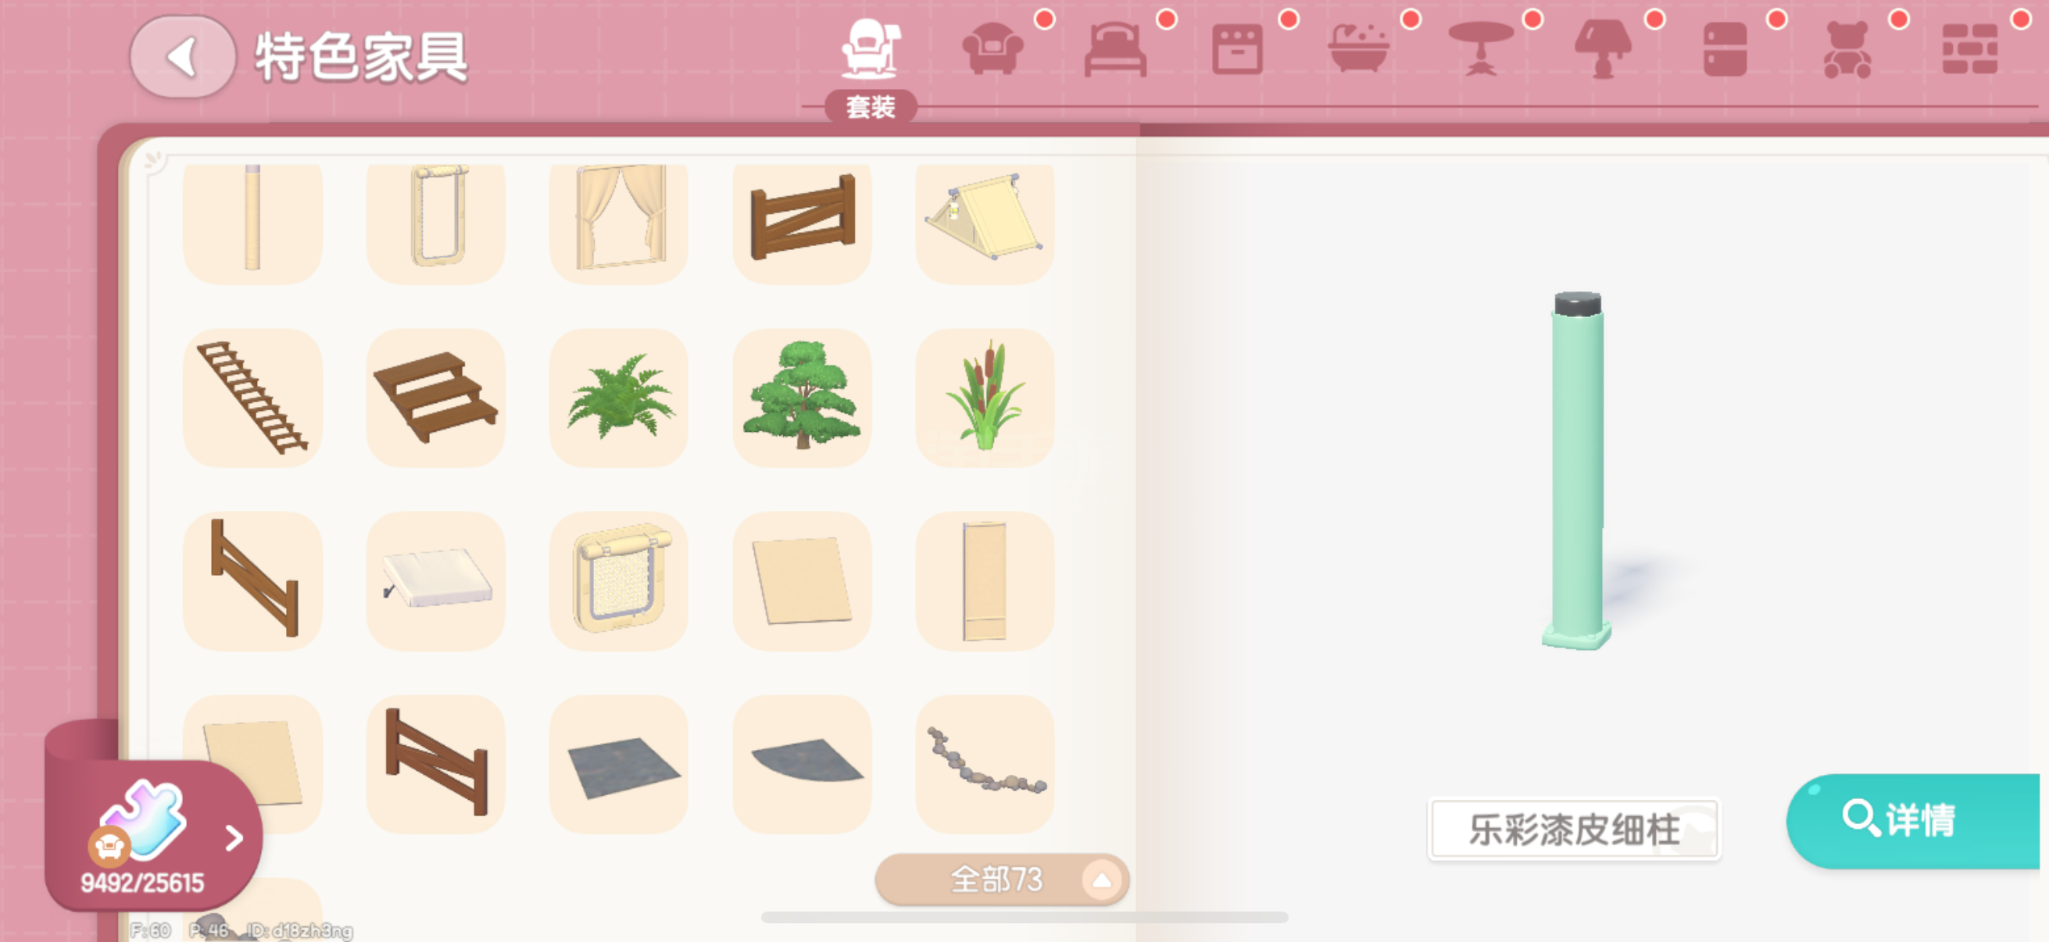Open the brick wall category
Screen dimensions: 2049x942
1969,49
